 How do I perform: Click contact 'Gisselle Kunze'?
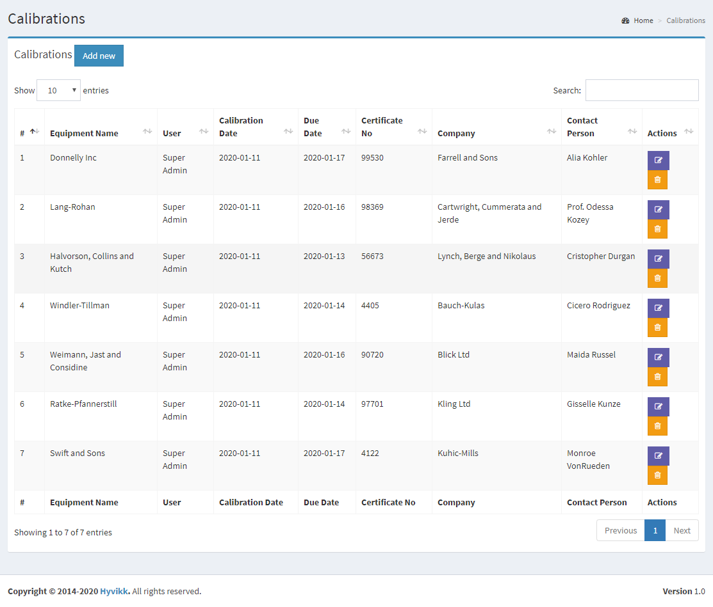pyautogui.click(x=593, y=404)
